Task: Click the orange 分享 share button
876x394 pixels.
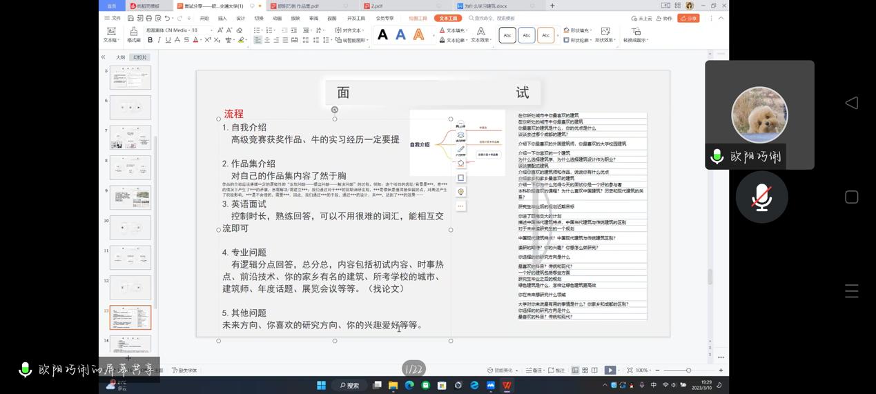Action: point(688,18)
